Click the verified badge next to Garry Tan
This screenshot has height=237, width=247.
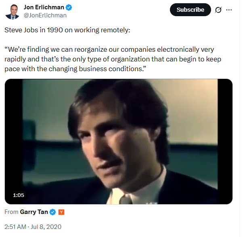click(52, 212)
